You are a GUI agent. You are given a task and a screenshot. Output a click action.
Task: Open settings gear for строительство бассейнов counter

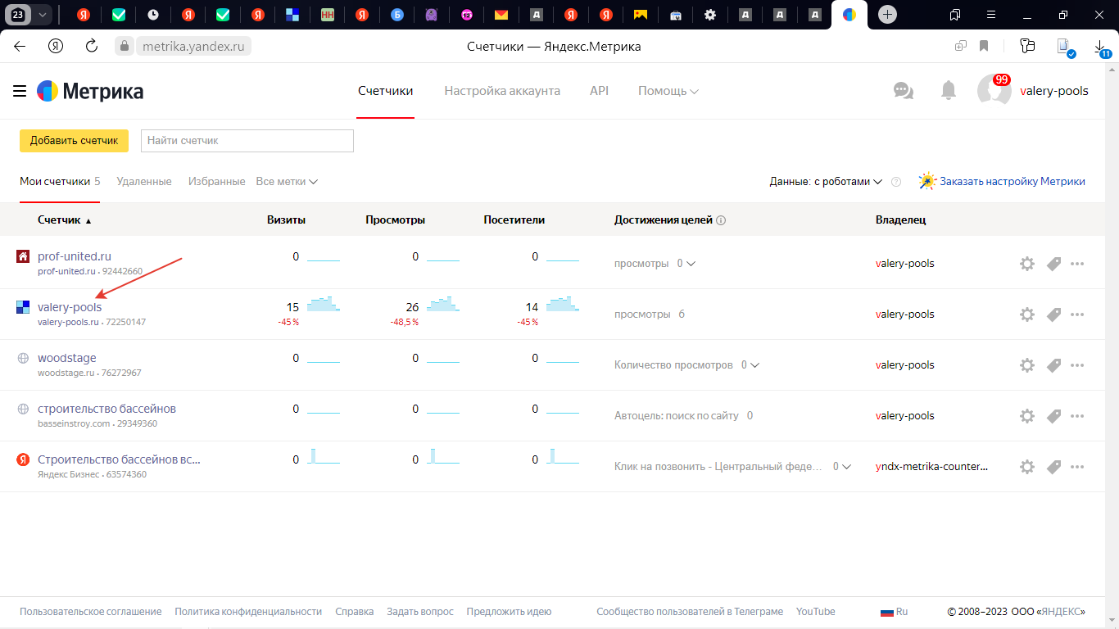coord(1026,416)
